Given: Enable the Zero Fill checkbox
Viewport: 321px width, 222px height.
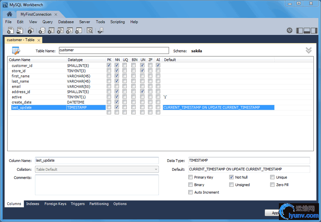Looking at the screenshot, I should coord(272,185).
